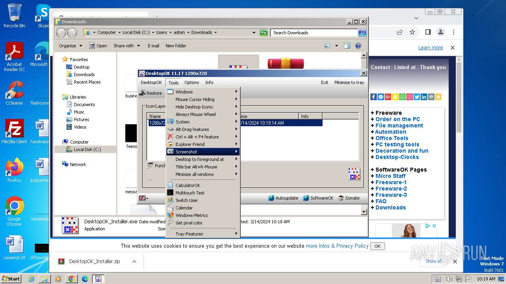Viewport: 506px width, 284px height.
Task: Open the Options menu in DesktopOK
Action: [192, 82]
